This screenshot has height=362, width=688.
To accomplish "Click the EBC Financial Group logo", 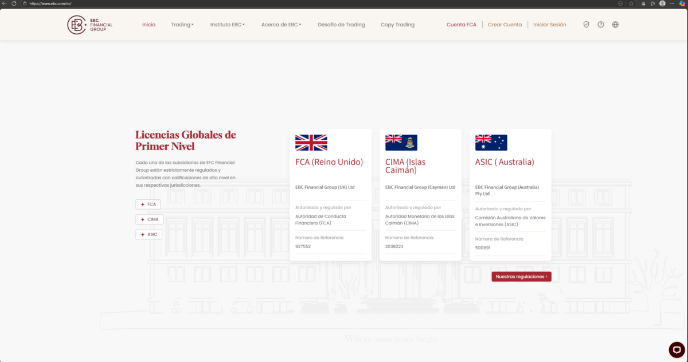I will coord(90,25).
